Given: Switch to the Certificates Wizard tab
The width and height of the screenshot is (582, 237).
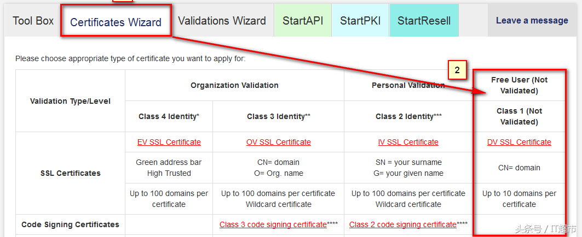Looking at the screenshot, I should click(x=116, y=21).
